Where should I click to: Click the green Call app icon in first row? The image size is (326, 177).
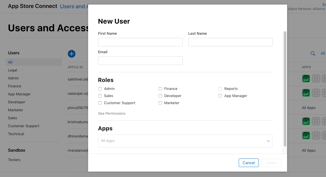pyautogui.click(x=306, y=79)
